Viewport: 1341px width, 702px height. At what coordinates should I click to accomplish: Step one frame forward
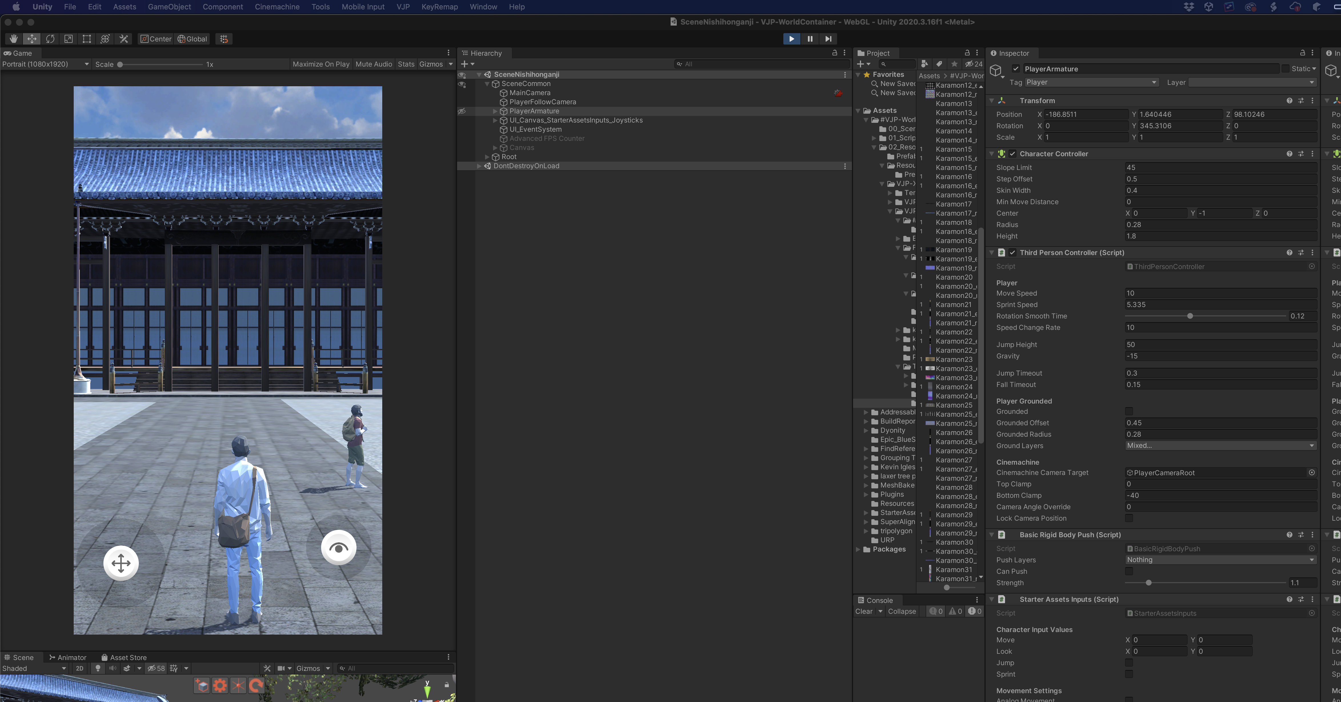point(828,39)
